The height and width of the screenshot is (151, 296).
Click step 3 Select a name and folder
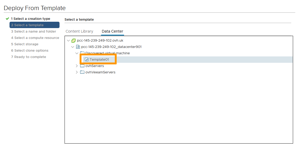click(33, 32)
